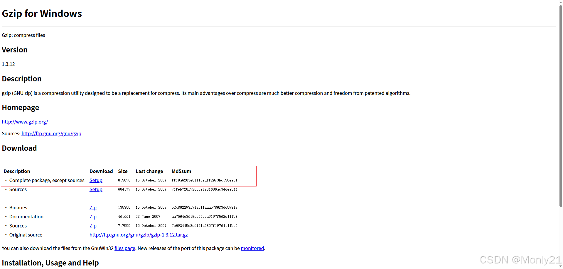The height and width of the screenshot is (269, 563).
Task: Click the large Download section heading
Action: 19,148
